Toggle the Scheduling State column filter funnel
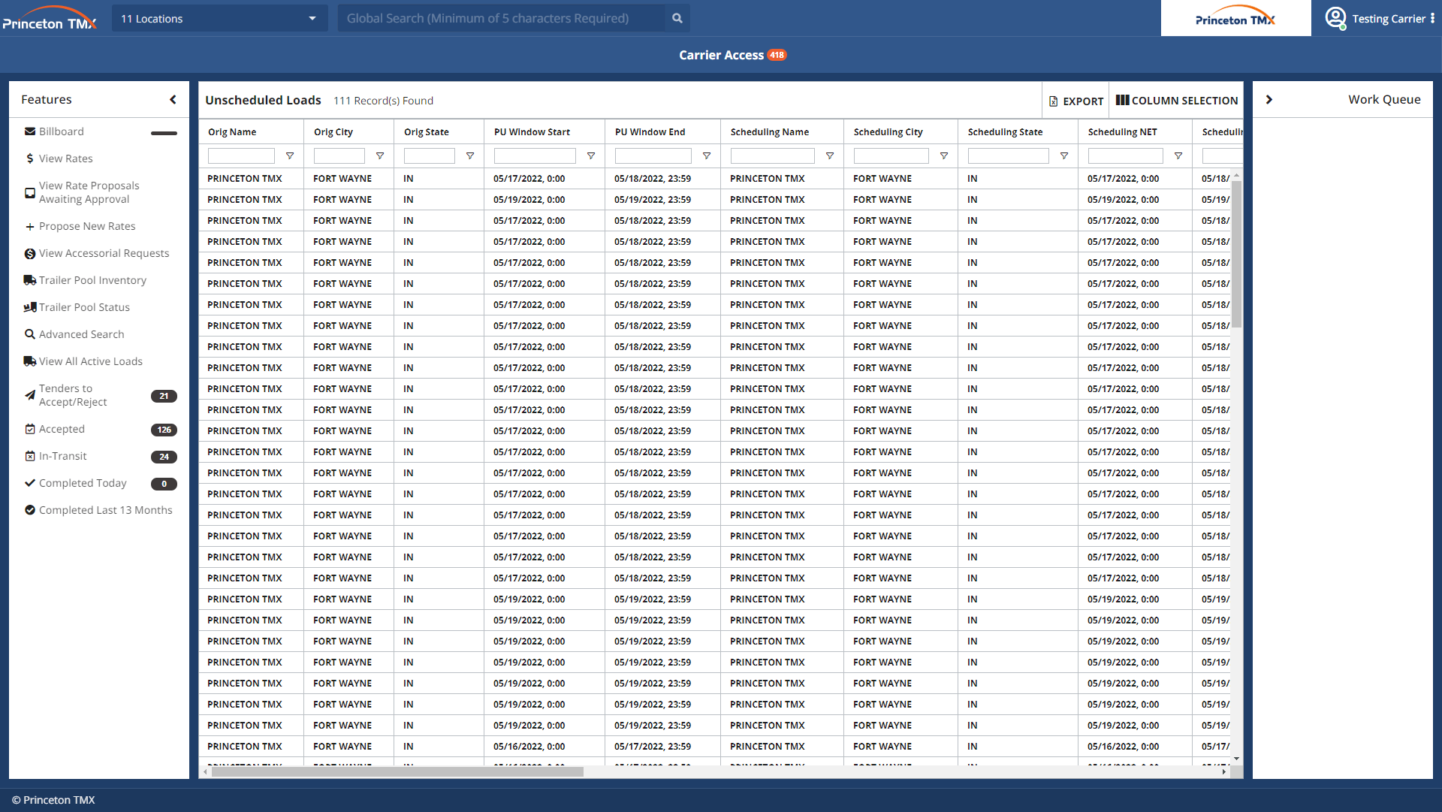The height and width of the screenshot is (812, 1442). coord(1064,155)
